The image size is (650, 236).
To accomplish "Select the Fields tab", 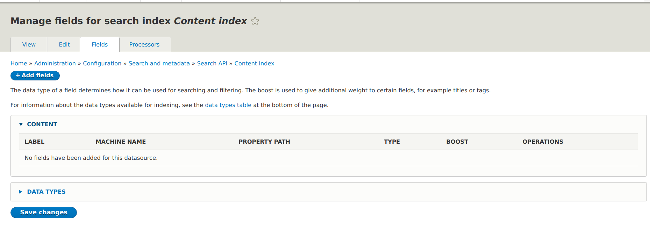I will tap(100, 45).
